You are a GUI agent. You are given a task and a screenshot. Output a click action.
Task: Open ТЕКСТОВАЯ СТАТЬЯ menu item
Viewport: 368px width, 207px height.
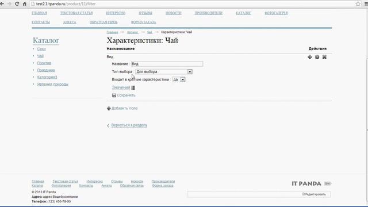pos(76,13)
